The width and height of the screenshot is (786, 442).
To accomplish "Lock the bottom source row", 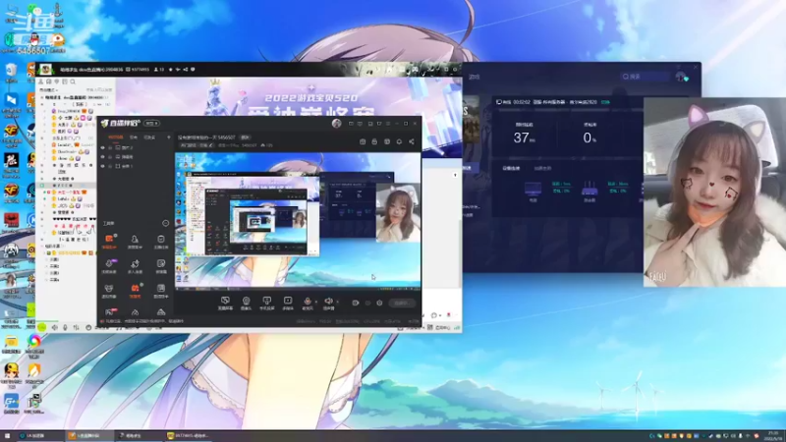I will click(110, 166).
